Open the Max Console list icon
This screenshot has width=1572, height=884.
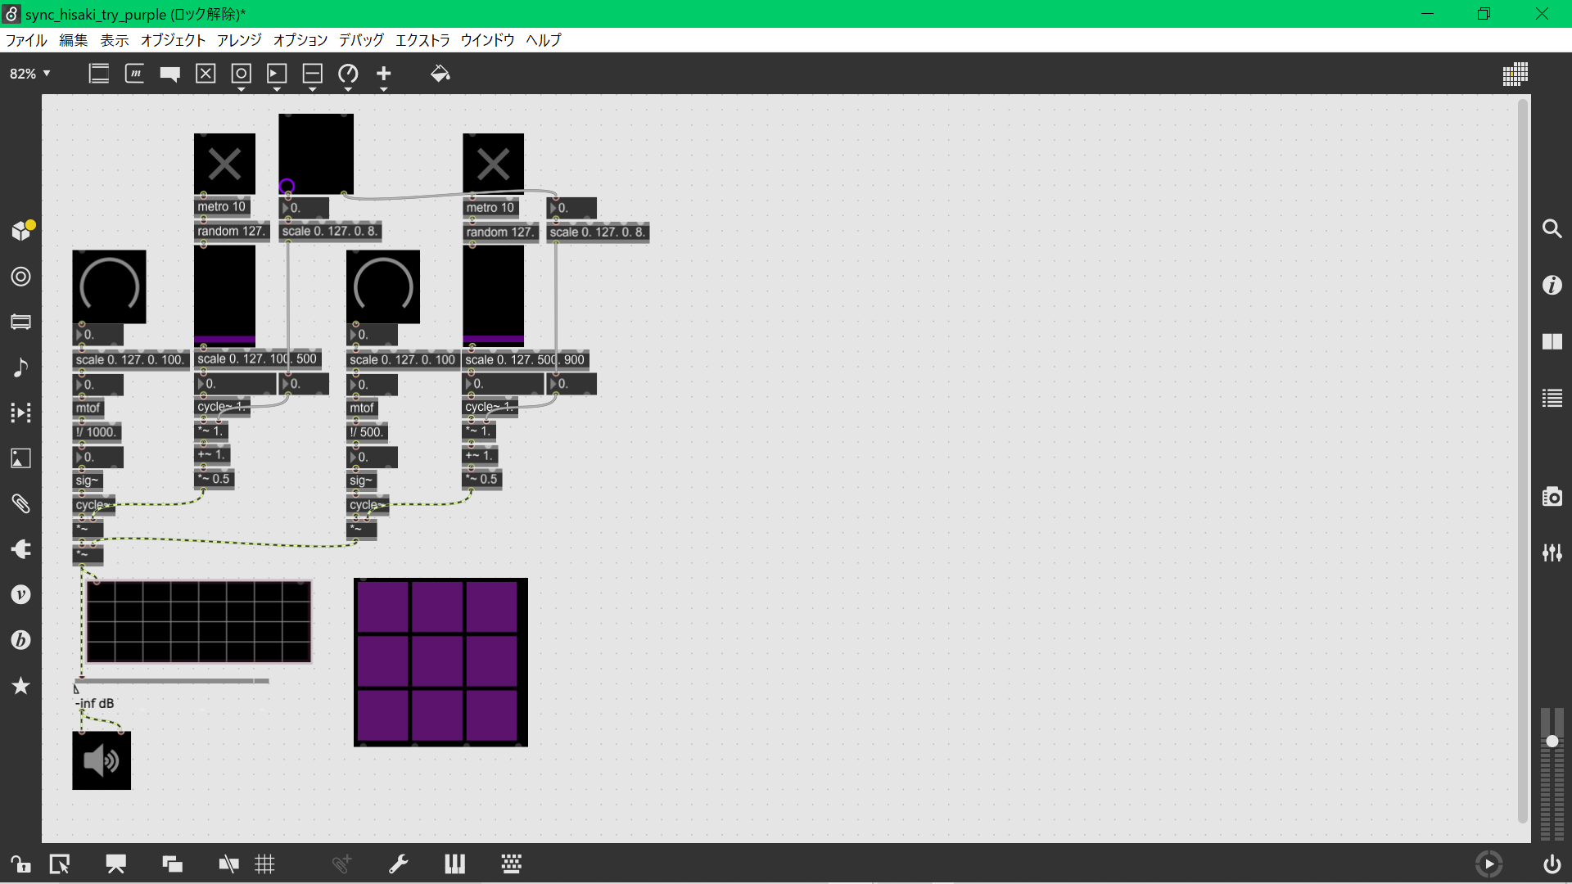tap(1552, 399)
